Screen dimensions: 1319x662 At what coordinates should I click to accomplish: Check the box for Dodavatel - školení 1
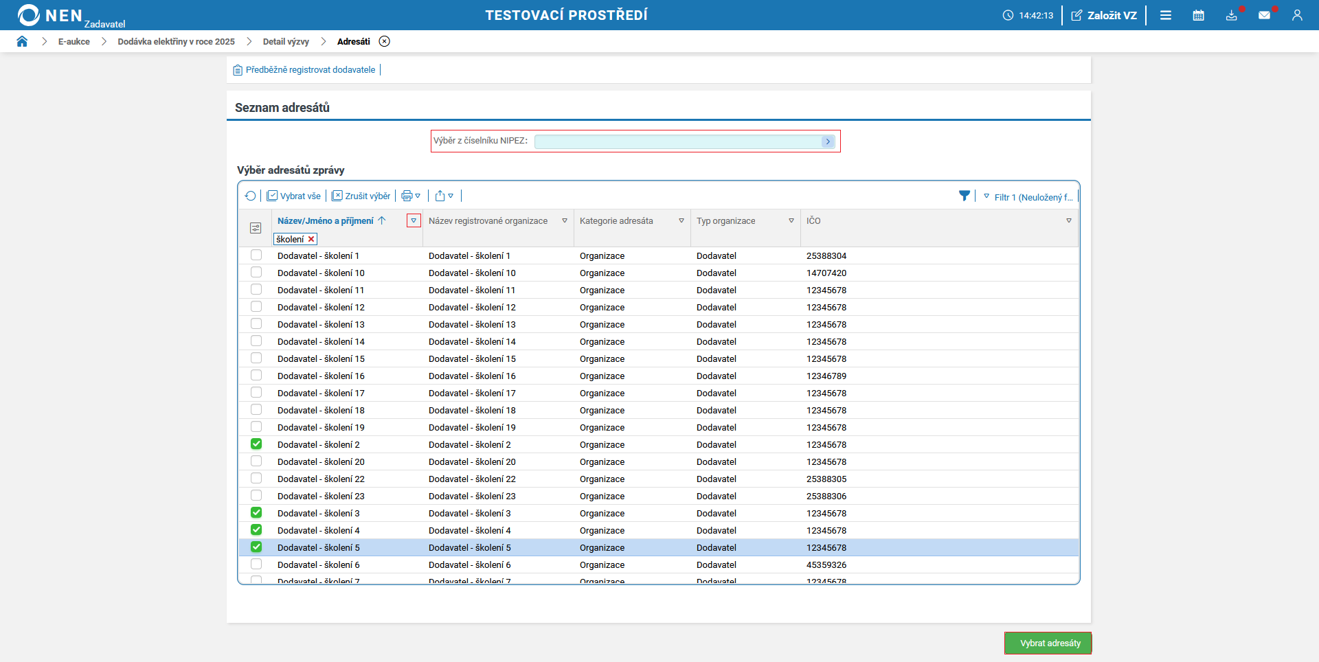tap(256, 255)
